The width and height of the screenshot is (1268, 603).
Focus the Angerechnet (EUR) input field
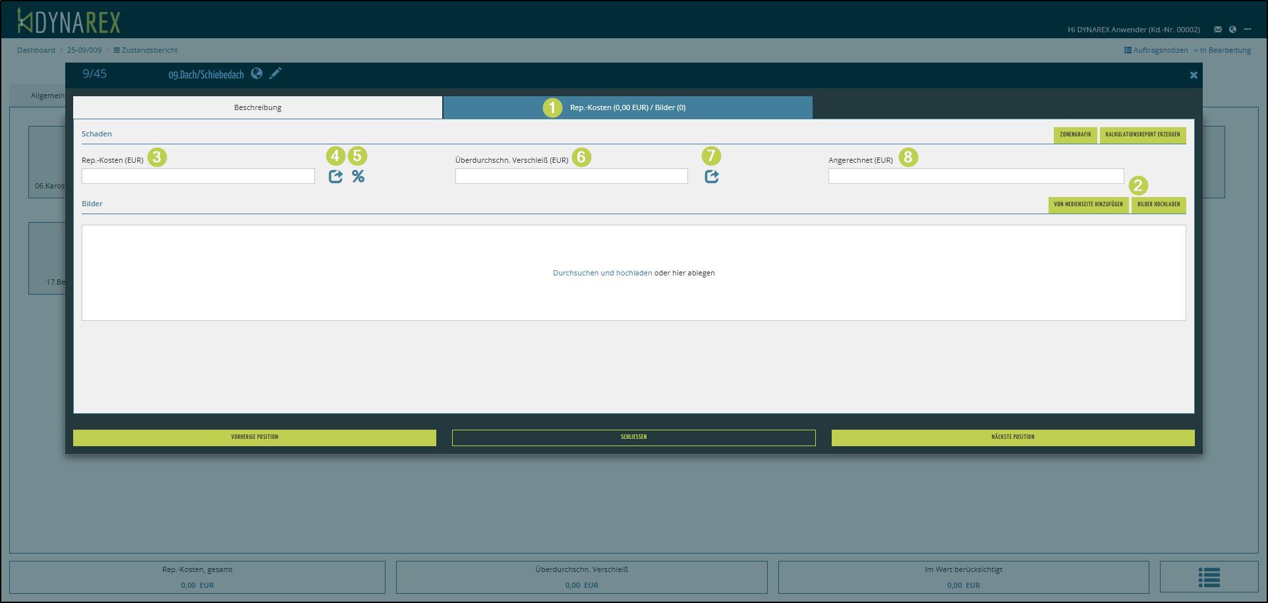975,176
